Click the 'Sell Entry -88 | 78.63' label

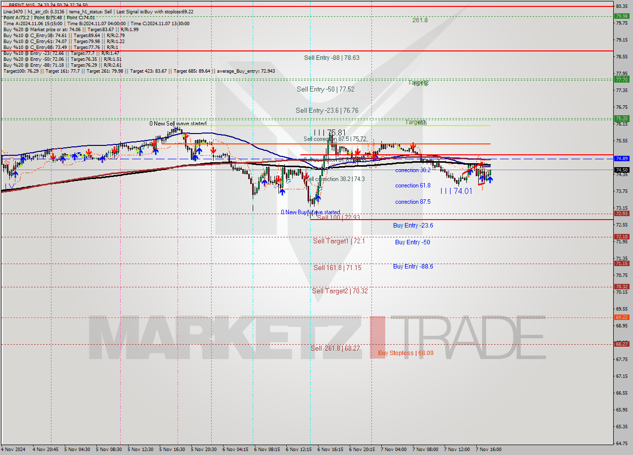pos(331,58)
